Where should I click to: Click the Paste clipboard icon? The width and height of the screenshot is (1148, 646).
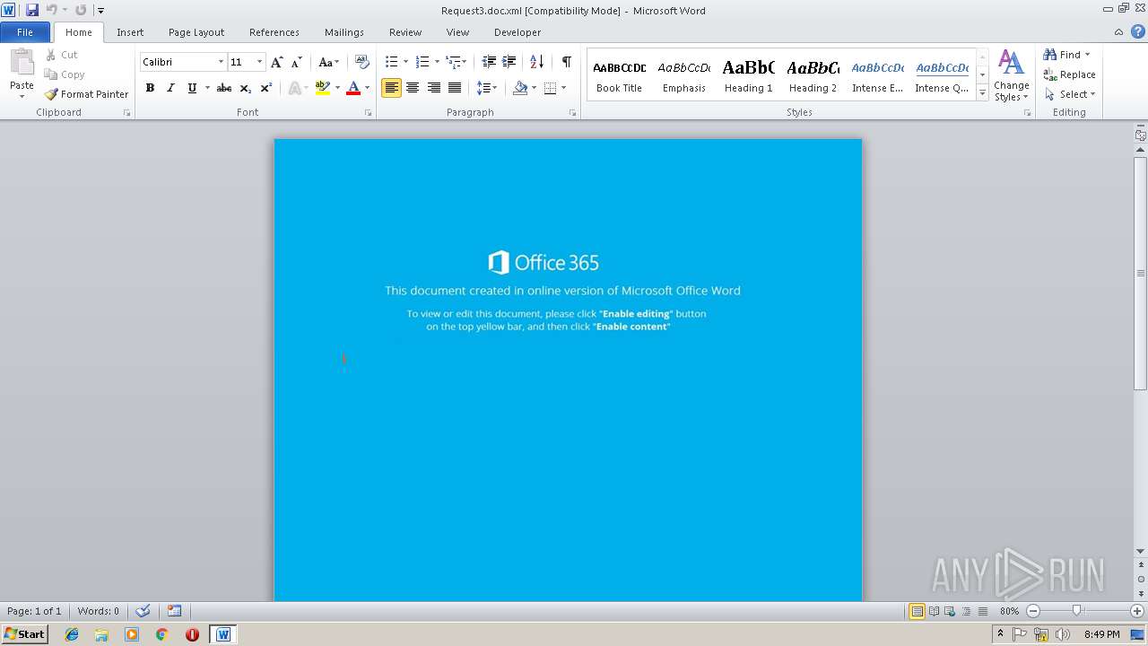click(22, 63)
